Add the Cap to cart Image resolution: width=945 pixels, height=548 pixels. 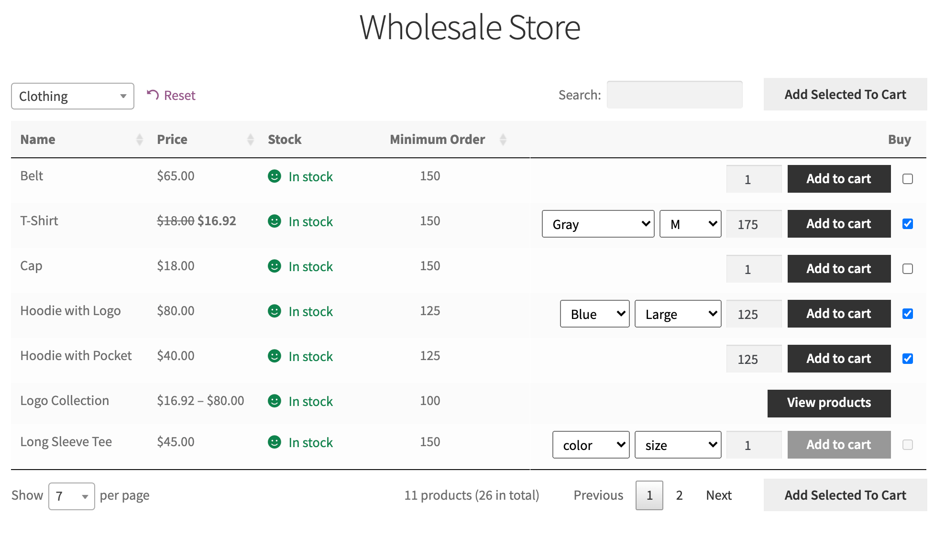pyautogui.click(x=839, y=269)
